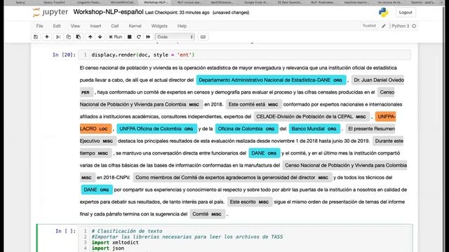
Task: Click into the displacy.render code cell
Action: pos(244,55)
